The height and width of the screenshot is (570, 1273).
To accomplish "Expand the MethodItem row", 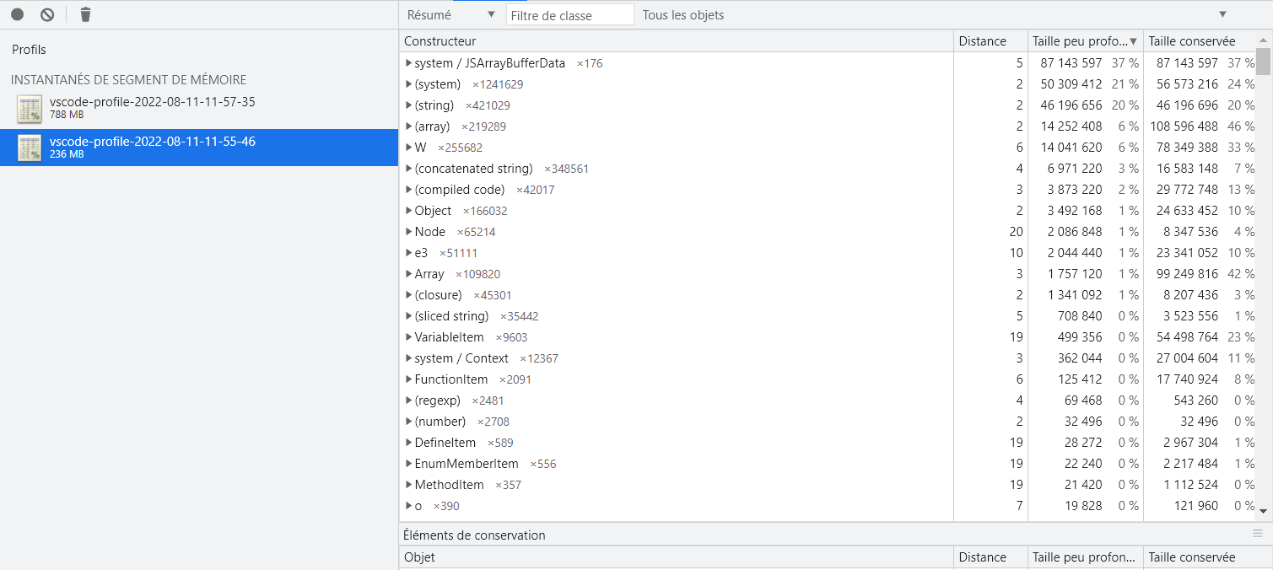I will tap(408, 485).
